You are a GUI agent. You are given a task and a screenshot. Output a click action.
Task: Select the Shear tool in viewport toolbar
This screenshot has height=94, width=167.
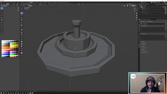tap(22, 53)
